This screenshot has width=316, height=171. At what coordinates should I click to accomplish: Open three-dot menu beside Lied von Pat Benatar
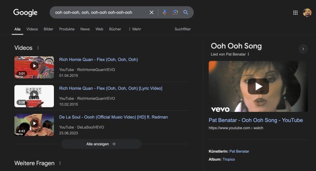coord(248,54)
